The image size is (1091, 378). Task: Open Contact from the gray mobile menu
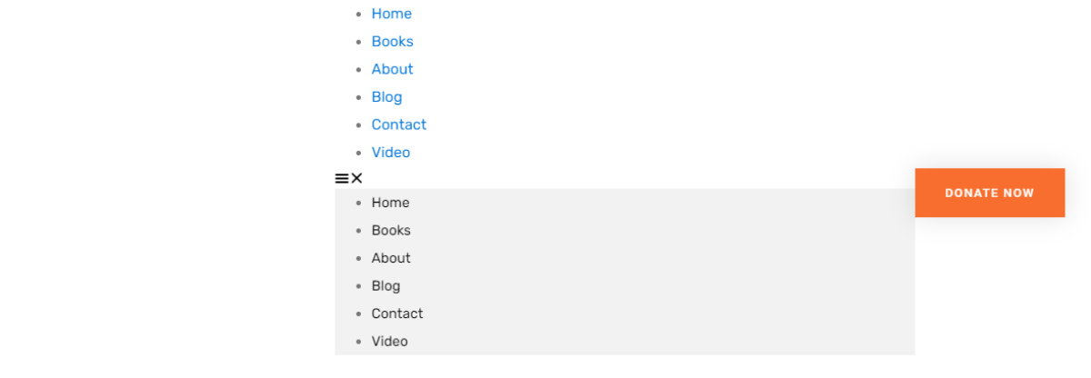tap(397, 313)
